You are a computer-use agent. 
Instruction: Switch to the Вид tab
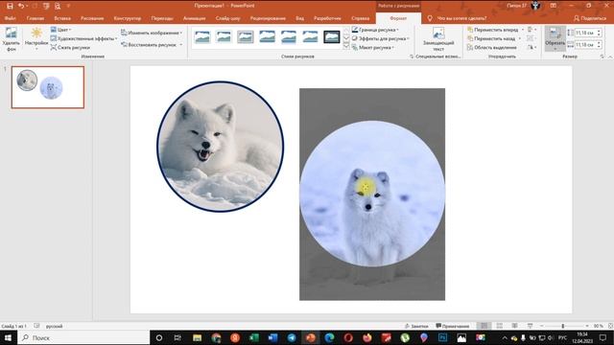click(x=299, y=18)
